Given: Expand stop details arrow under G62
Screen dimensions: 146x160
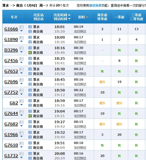Looking at the screenshot, I should point(21,105).
